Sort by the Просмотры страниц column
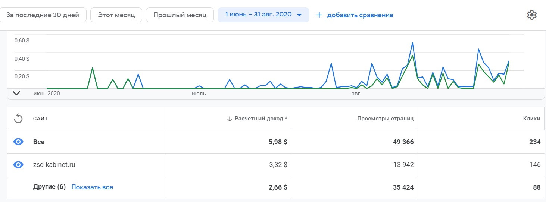This screenshot has height=202, width=546. coord(386,119)
